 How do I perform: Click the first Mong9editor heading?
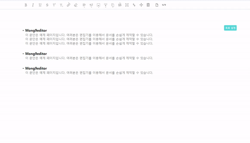point(36,31)
